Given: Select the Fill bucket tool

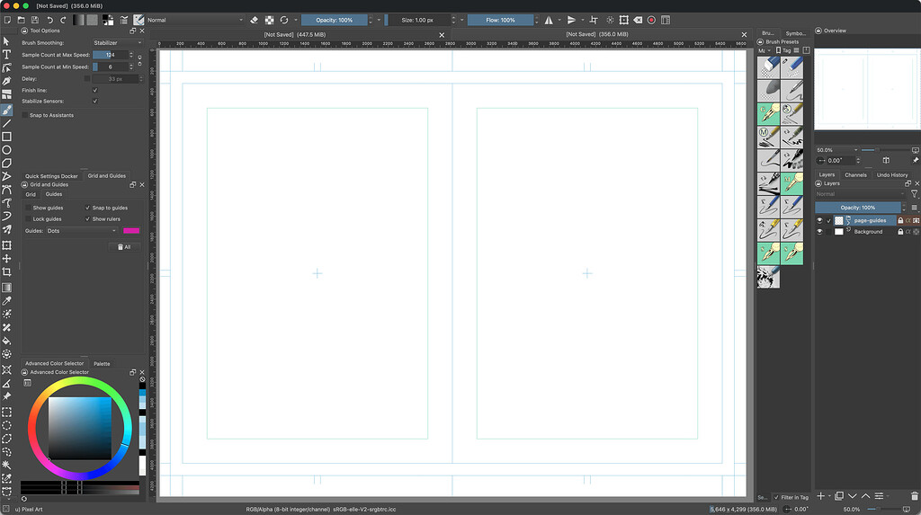Looking at the screenshot, I should pyautogui.click(x=6, y=341).
